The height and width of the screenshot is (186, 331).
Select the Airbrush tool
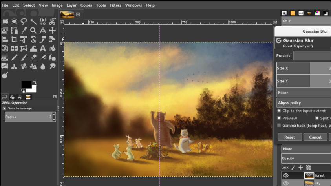coord(43,58)
